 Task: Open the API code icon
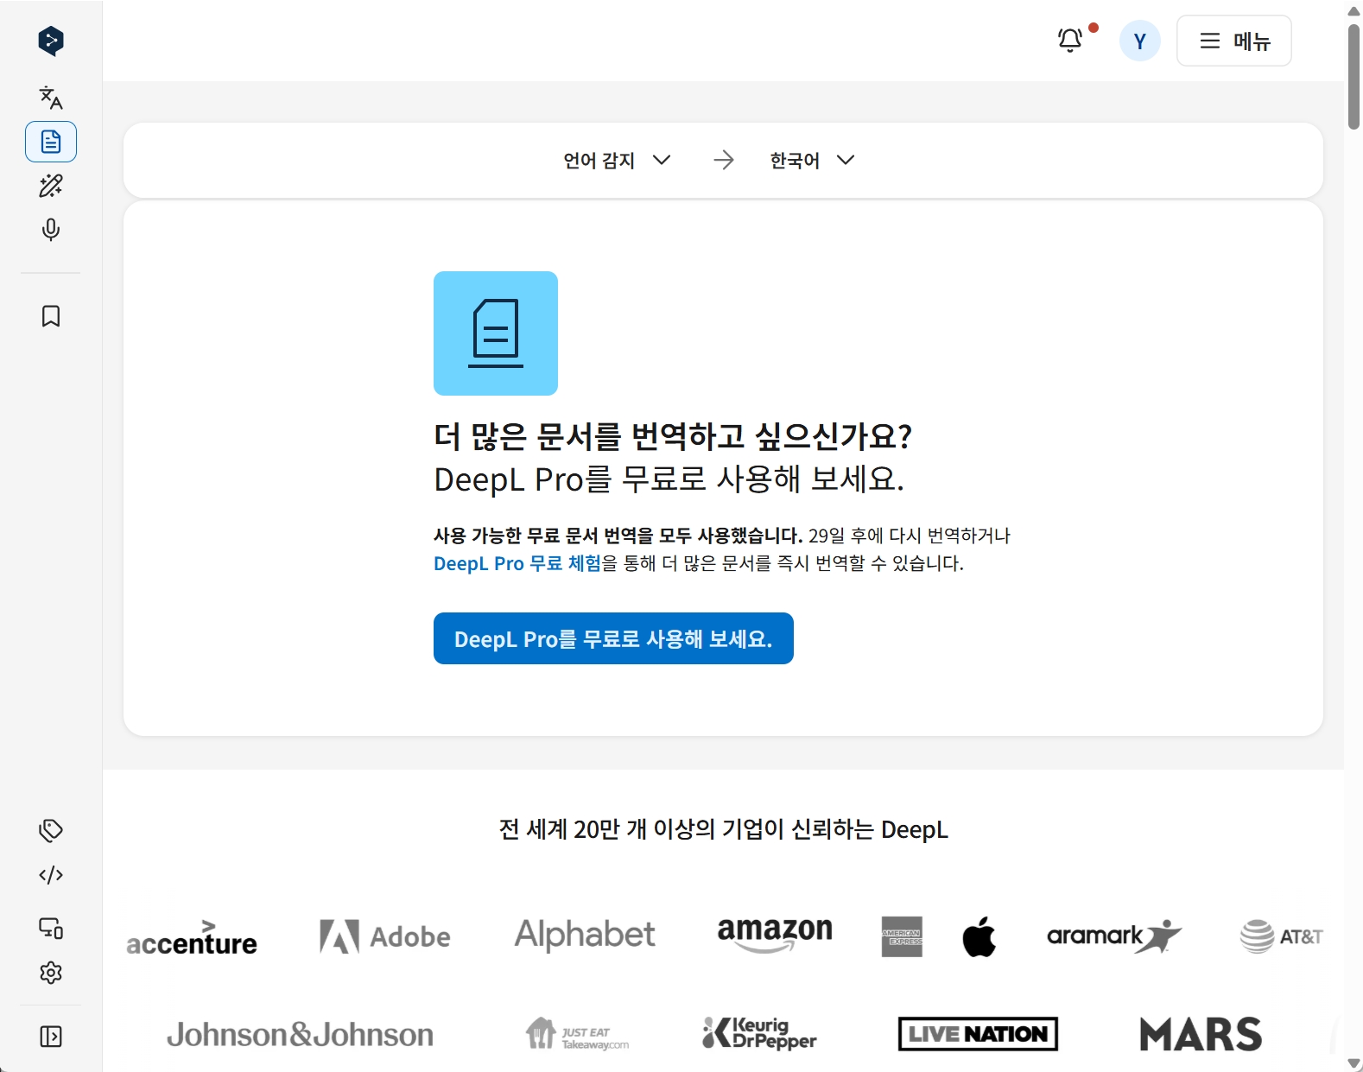51,875
